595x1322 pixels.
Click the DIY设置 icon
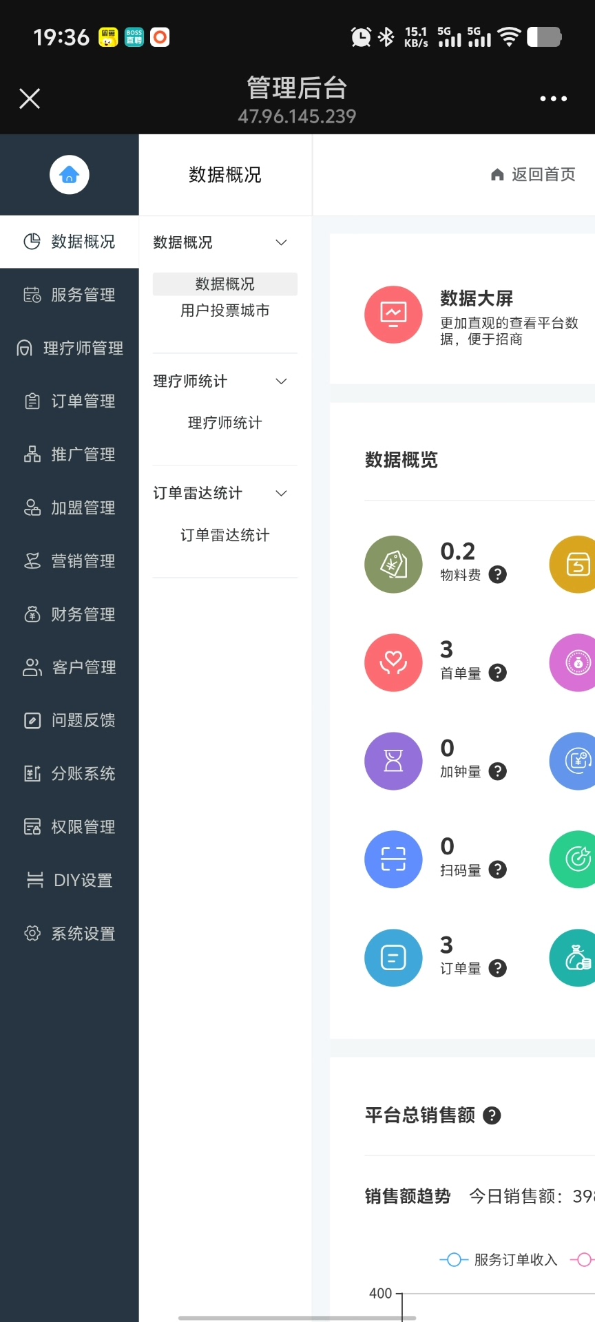tap(34, 880)
